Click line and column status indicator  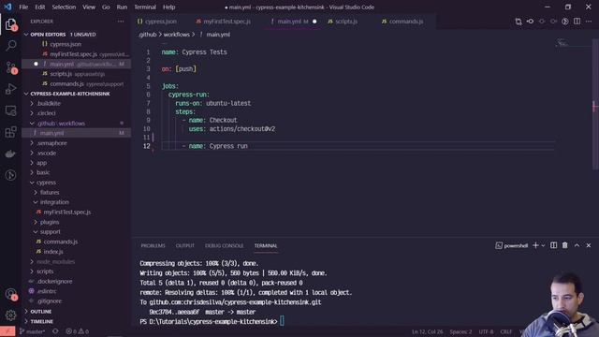(427, 331)
